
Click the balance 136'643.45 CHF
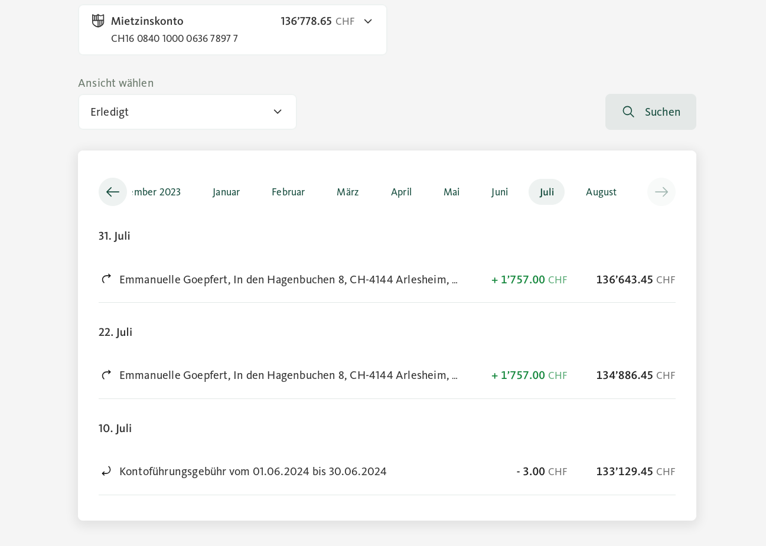point(635,280)
